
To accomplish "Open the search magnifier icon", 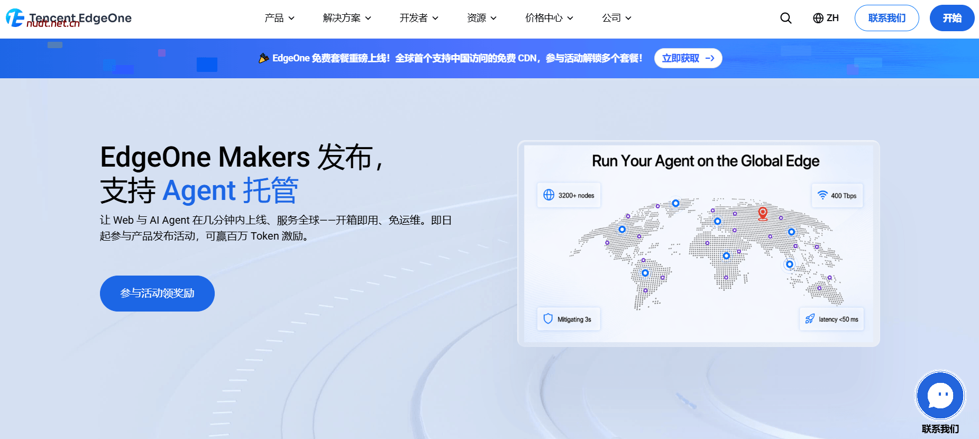I will (786, 18).
